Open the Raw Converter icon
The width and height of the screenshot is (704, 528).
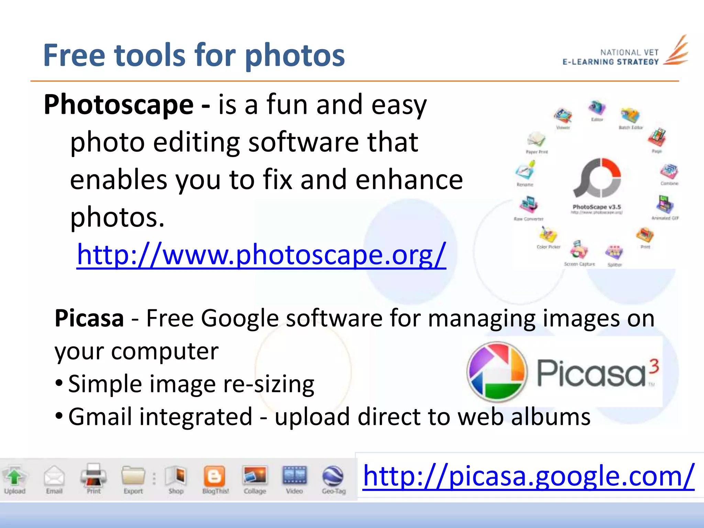tap(528, 205)
